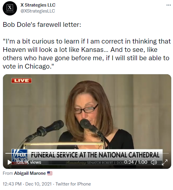Click the Funeral Service at National Cathedral banner
Image resolution: width=173 pixels, height=190 pixels.
click(x=95, y=155)
